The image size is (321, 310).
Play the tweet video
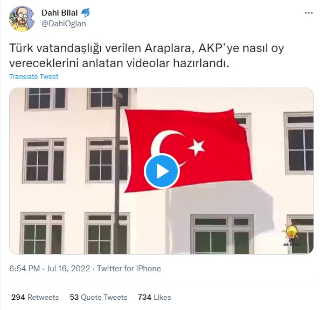tap(162, 171)
